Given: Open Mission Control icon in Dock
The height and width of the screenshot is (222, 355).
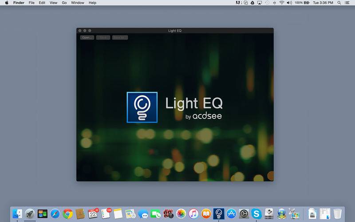Looking at the screenshot, I should pos(43,214).
